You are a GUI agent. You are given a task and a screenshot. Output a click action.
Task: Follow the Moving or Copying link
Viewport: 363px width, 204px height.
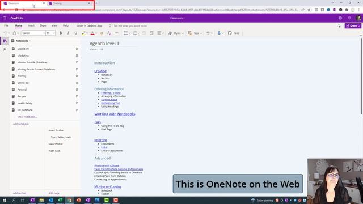(x=108, y=186)
